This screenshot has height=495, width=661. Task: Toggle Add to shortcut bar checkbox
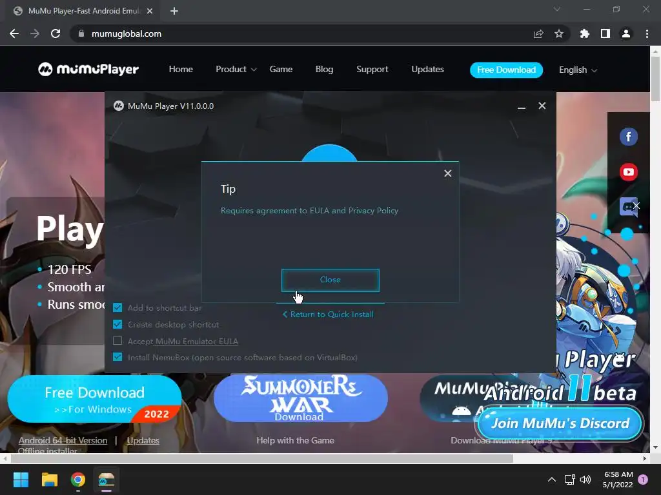pos(117,307)
